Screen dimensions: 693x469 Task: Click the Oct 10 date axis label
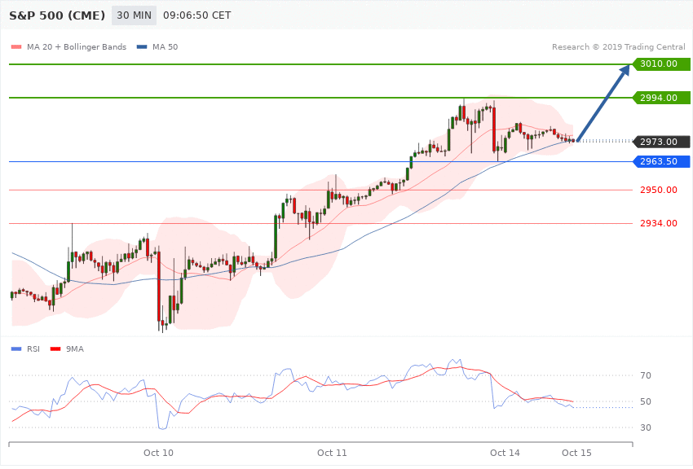click(x=158, y=453)
